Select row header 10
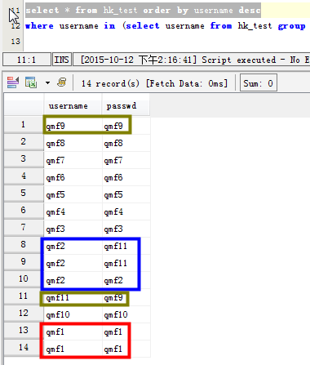The image size is (310, 365). (x=24, y=279)
